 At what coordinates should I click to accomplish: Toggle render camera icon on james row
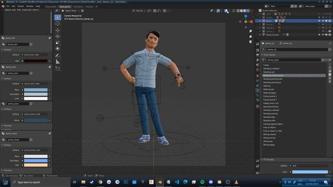(x=330, y=21)
